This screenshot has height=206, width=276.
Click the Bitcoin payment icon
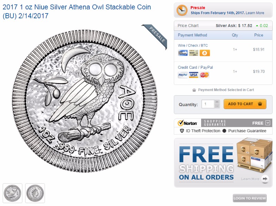205,53
